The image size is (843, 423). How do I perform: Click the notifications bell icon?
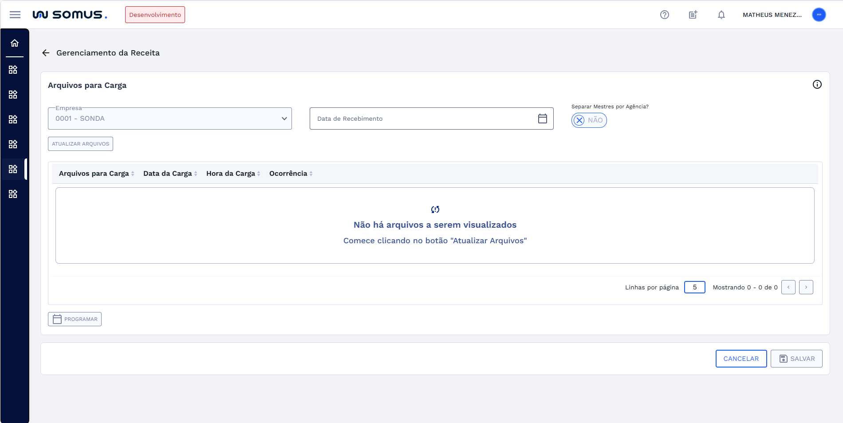pyautogui.click(x=721, y=15)
